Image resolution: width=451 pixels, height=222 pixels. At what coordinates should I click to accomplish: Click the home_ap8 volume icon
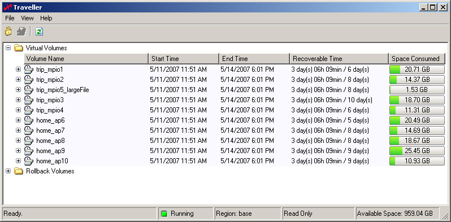28,140
